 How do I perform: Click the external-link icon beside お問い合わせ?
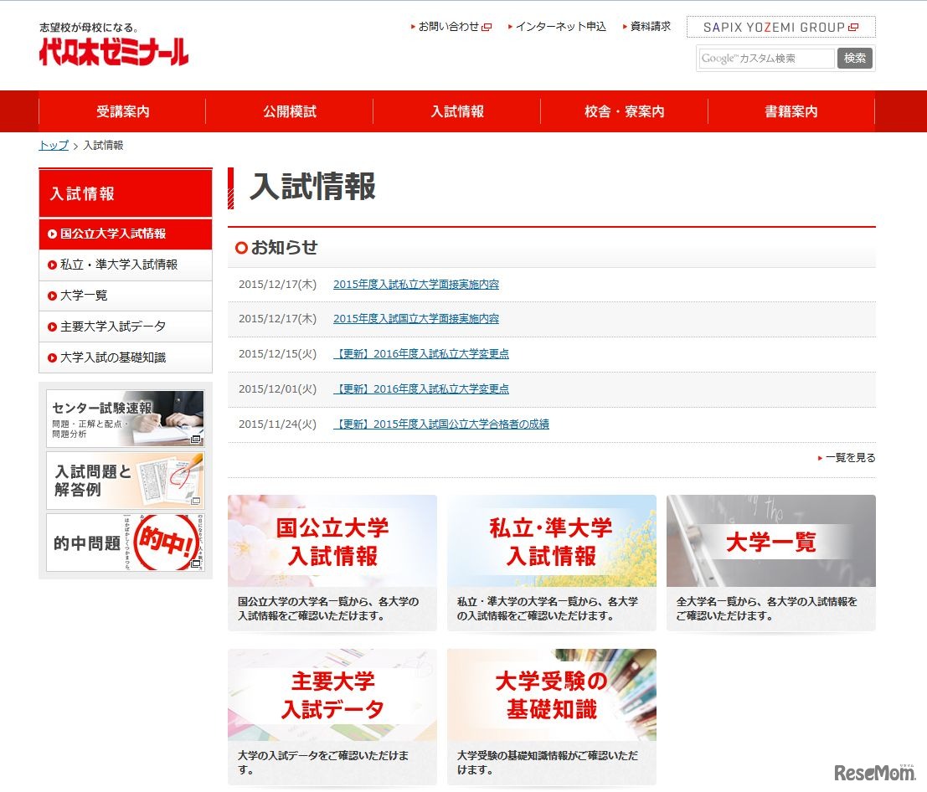point(487,27)
